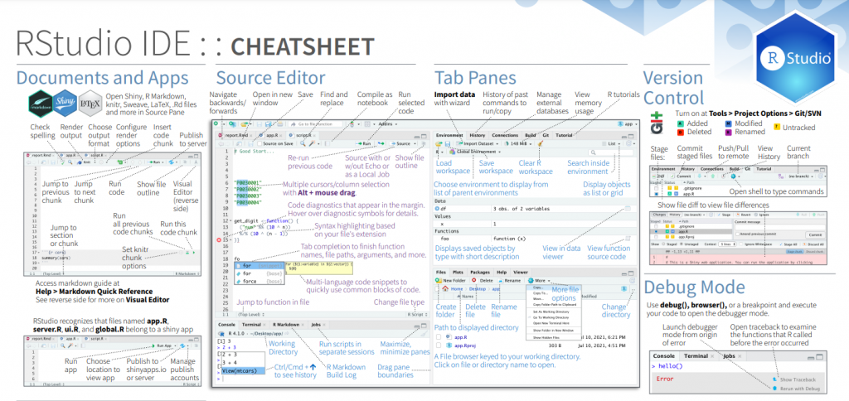Click the Show in new window icon
This screenshot has width=849, height=401.
click(x=240, y=143)
